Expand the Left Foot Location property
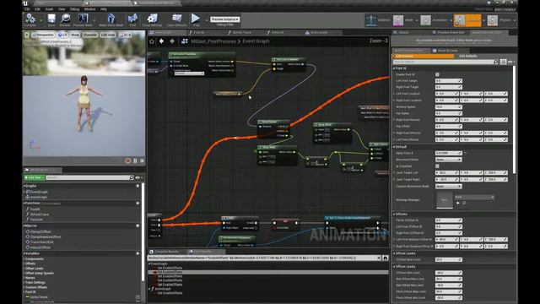 click(x=394, y=94)
